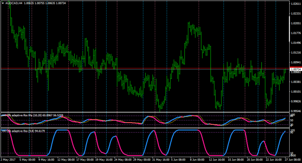Click the 8 Jun 00:00 time label
This screenshot has height=163, width=302.
click(197, 160)
